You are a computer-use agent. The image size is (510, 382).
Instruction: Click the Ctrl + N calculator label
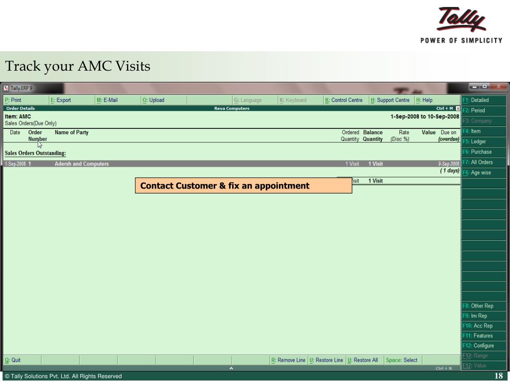(444, 368)
